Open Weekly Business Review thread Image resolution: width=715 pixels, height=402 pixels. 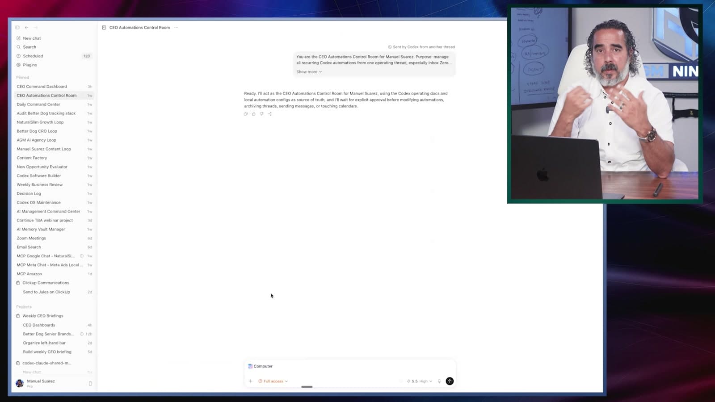tap(54, 185)
